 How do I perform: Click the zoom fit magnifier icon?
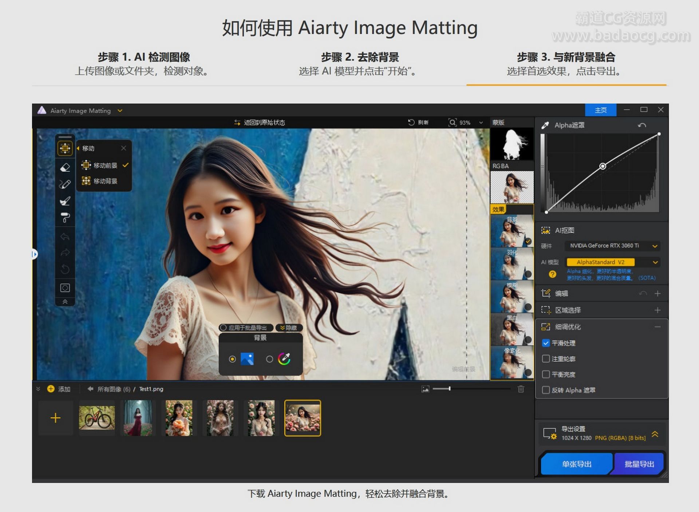[x=452, y=123]
